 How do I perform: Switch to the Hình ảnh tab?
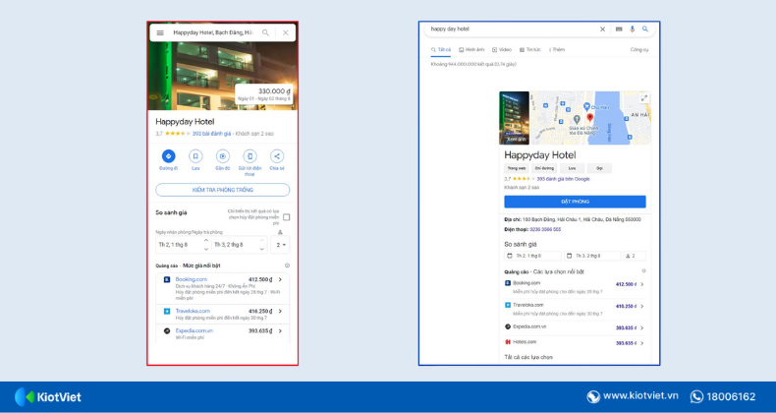click(x=471, y=49)
